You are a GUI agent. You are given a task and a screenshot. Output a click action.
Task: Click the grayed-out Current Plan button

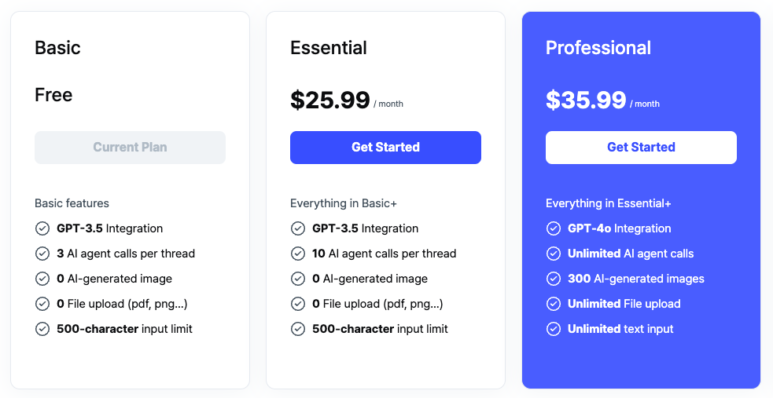tap(130, 148)
